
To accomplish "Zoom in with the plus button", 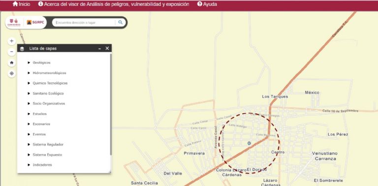I will point(12,41).
